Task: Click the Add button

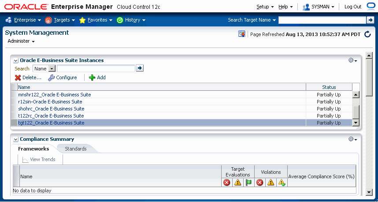Action: (x=97, y=77)
